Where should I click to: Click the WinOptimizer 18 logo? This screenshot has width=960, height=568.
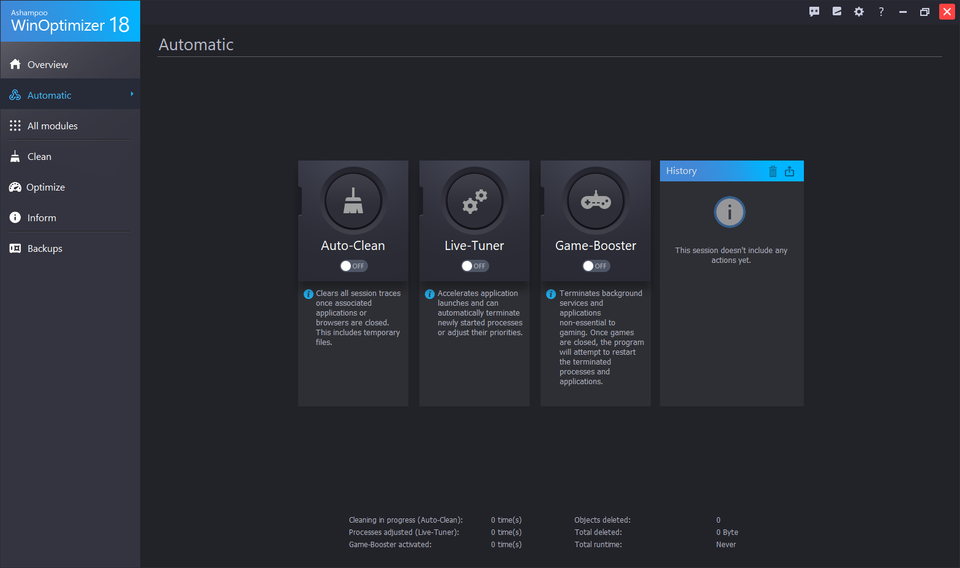coord(70,21)
